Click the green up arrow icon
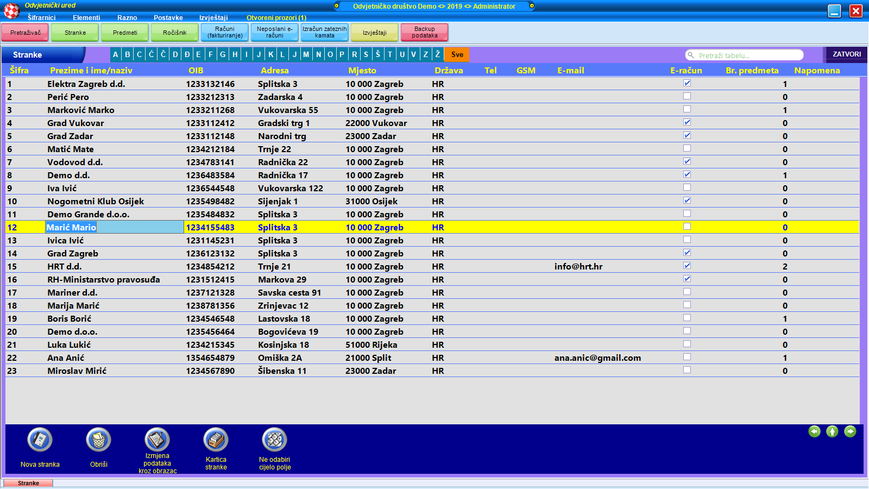The image size is (869, 489). click(832, 431)
